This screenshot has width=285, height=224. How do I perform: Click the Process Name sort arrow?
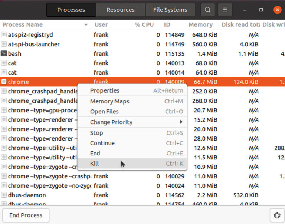(x=86, y=25)
